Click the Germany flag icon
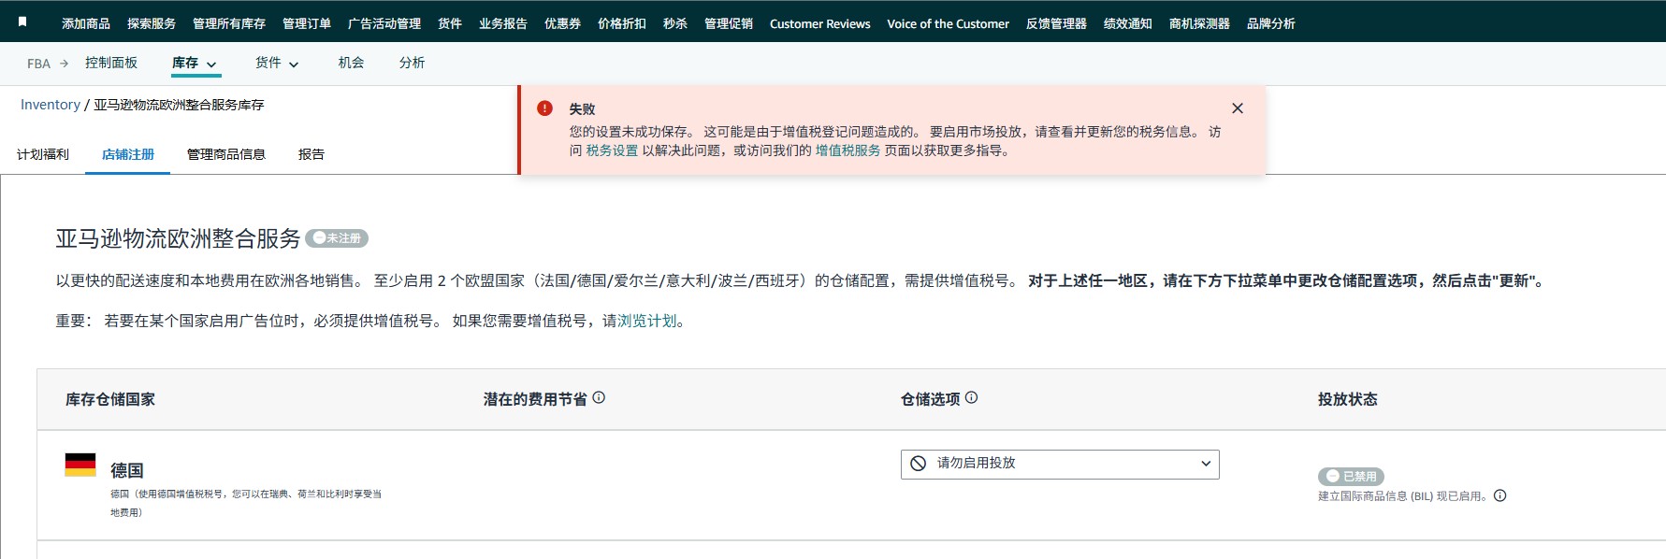 click(x=80, y=465)
